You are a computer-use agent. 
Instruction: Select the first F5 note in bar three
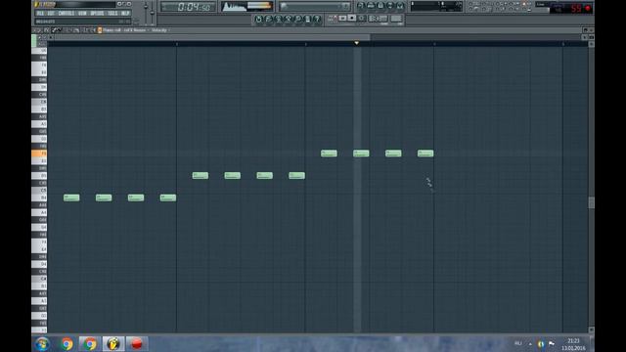tap(329, 154)
